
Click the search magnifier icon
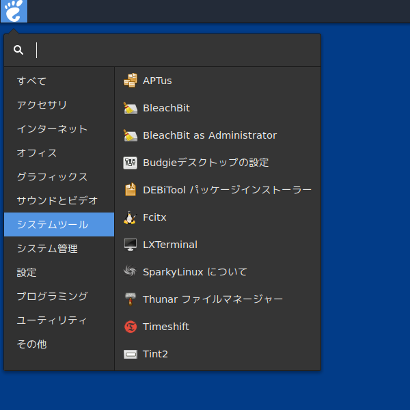point(18,50)
